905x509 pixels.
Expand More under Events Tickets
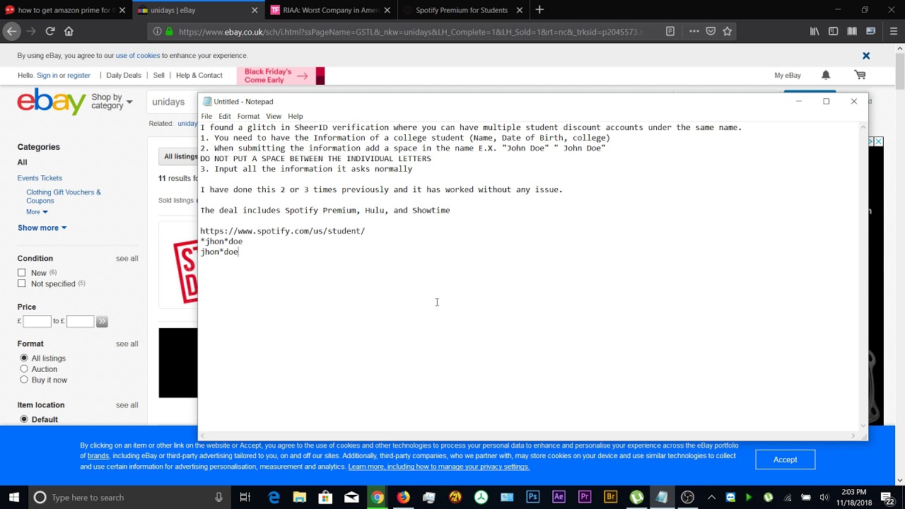pyautogui.click(x=37, y=212)
